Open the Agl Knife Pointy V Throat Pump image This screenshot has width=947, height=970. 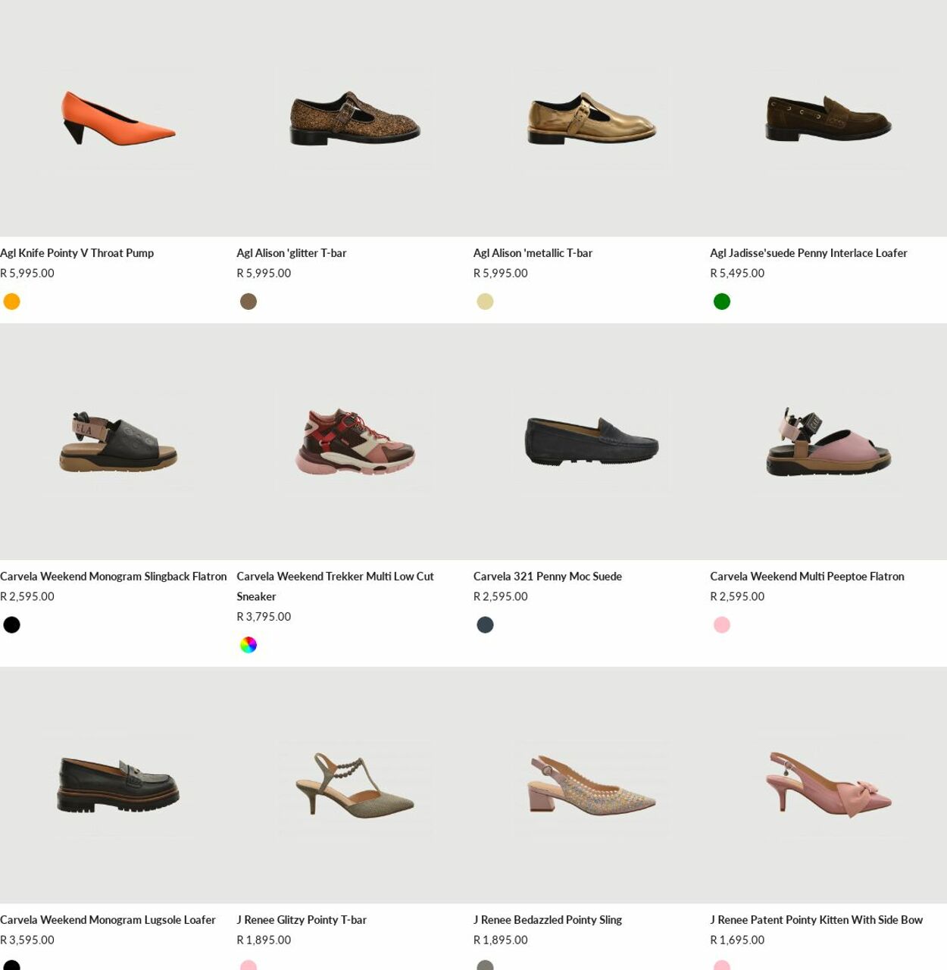tap(118, 118)
